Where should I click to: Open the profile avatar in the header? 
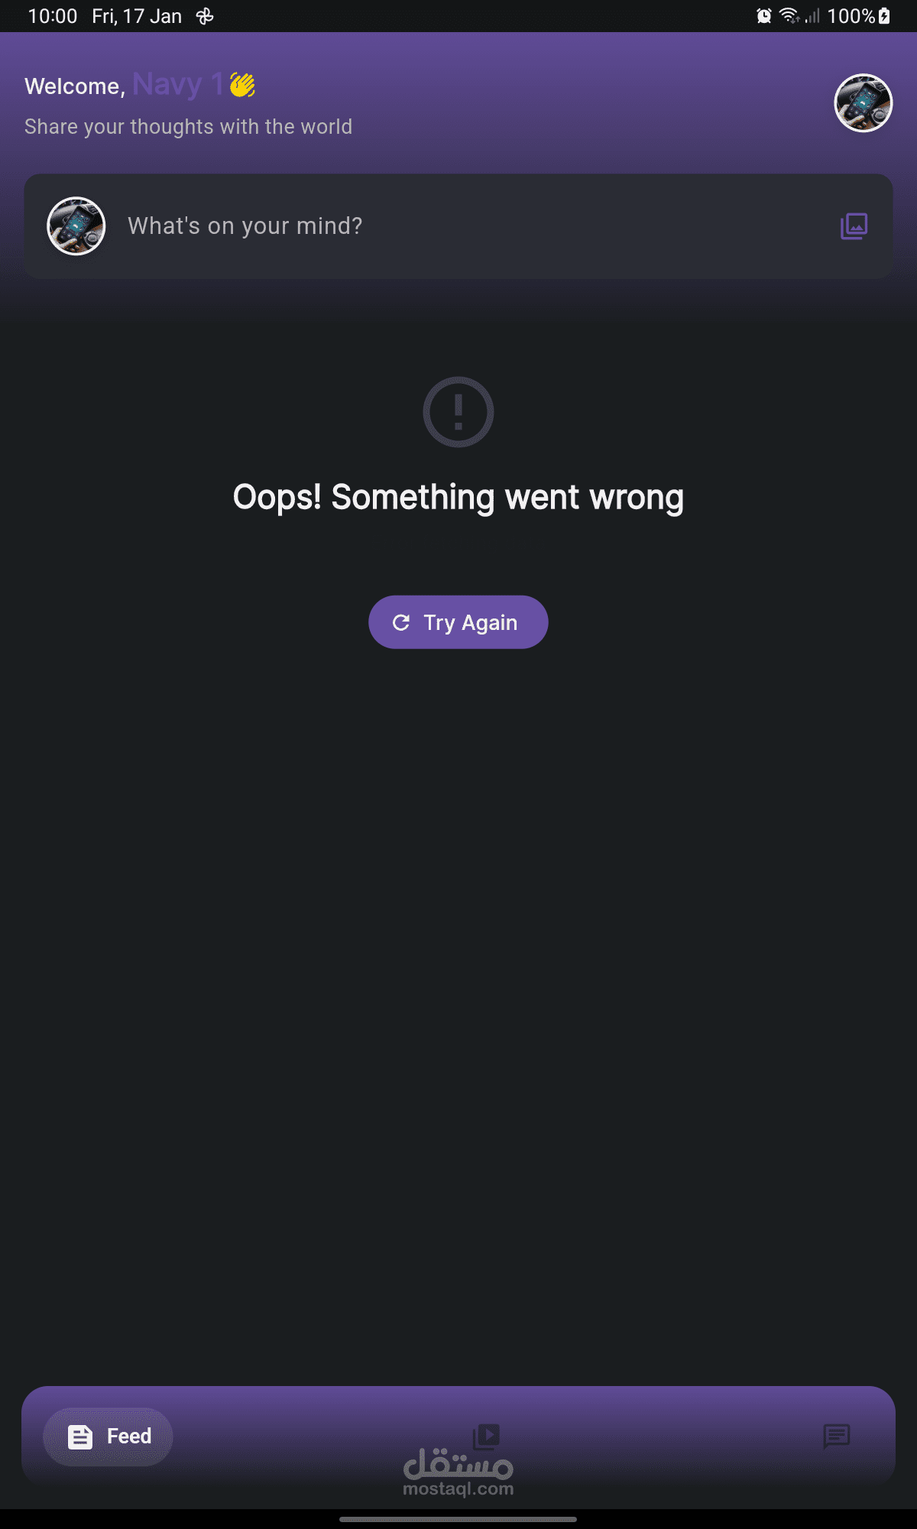(864, 103)
